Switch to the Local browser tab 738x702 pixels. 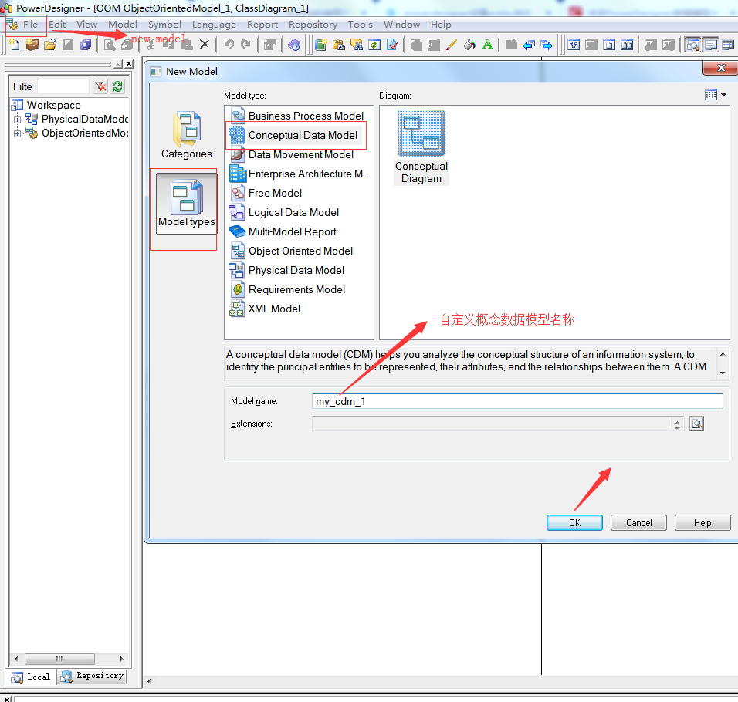point(32,677)
